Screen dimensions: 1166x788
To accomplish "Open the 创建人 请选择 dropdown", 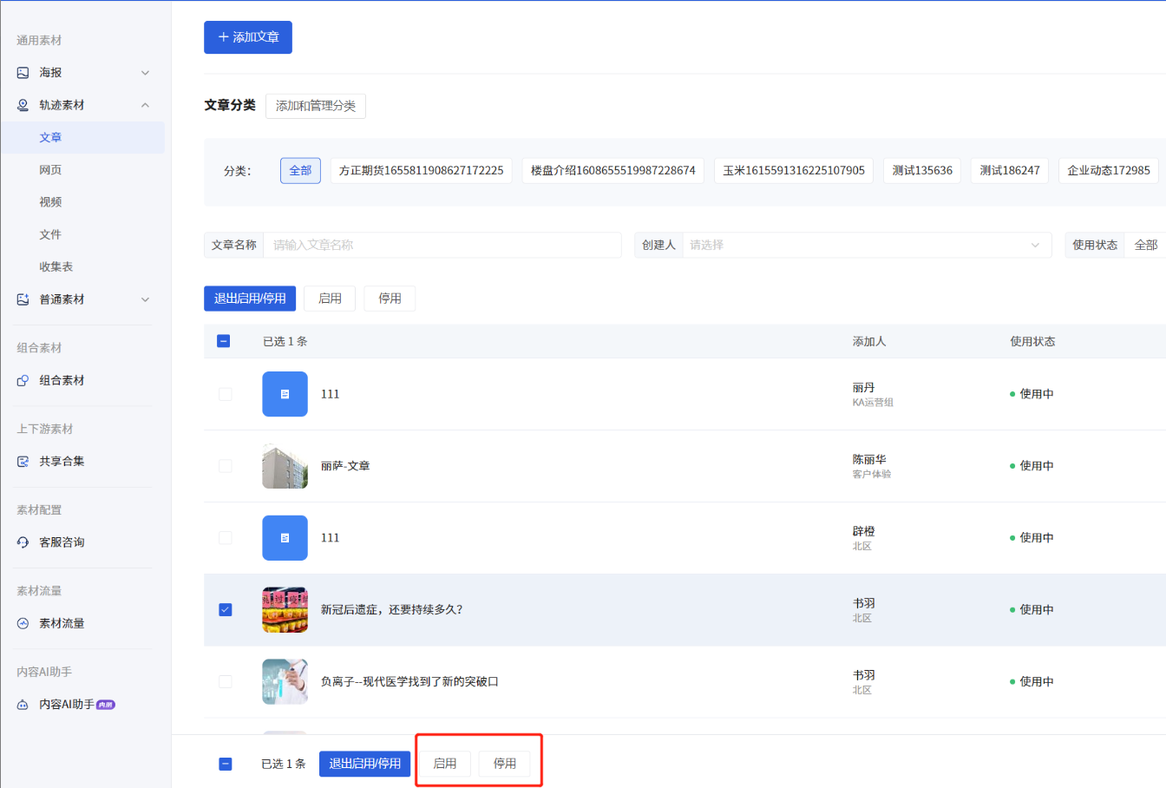I will coord(867,245).
